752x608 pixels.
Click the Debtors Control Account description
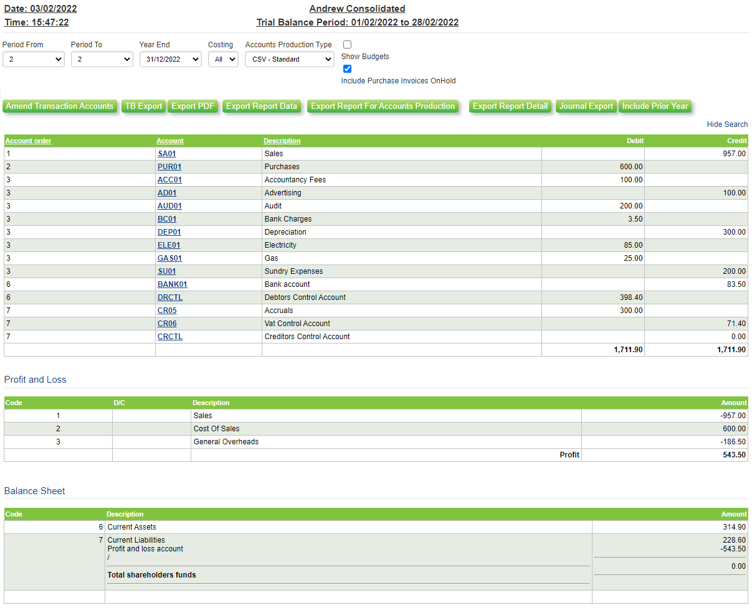[x=305, y=297]
